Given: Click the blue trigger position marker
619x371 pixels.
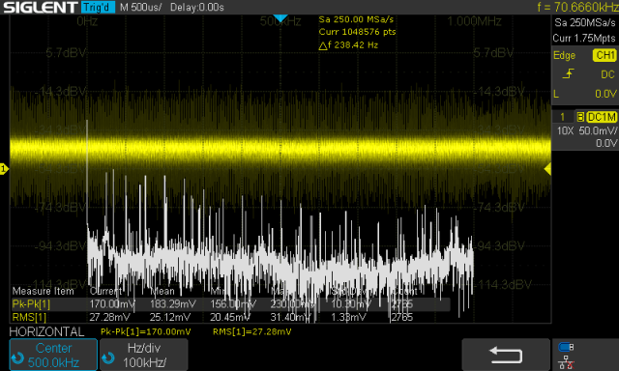Looking at the screenshot, I should click(x=280, y=18).
